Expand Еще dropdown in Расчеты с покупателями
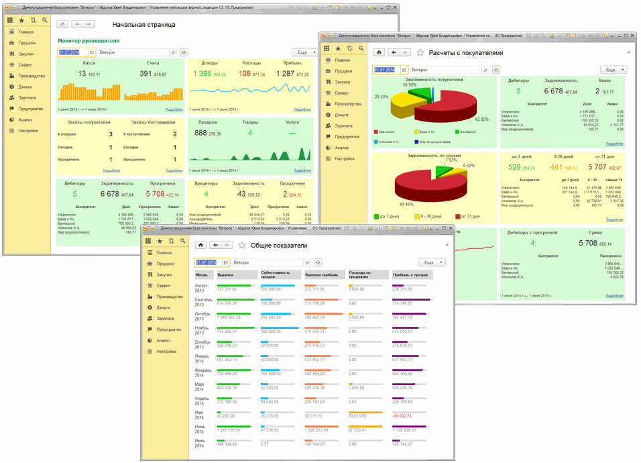This screenshot has width=641, height=463. coord(614,70)
